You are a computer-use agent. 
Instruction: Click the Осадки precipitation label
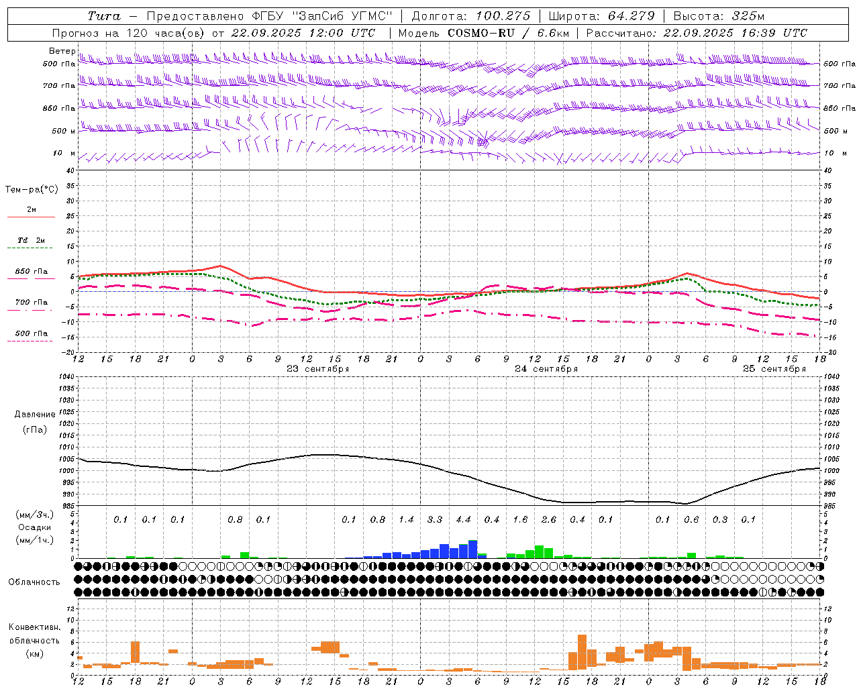[34, 527]
